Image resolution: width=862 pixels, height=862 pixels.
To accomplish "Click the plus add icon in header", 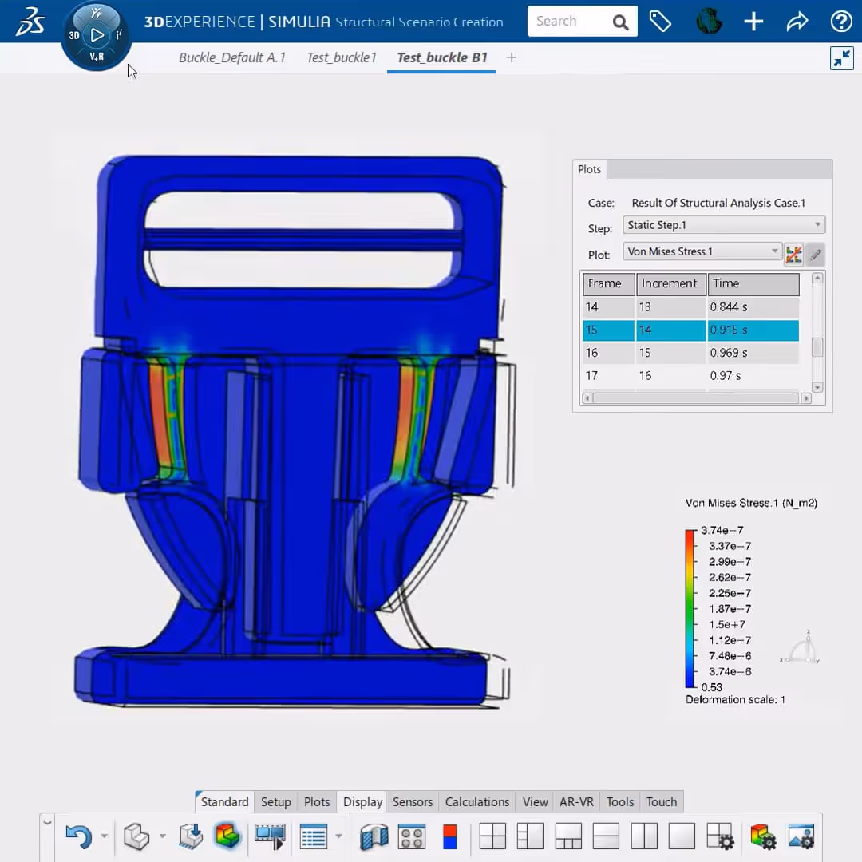I will tap(753, 22).
